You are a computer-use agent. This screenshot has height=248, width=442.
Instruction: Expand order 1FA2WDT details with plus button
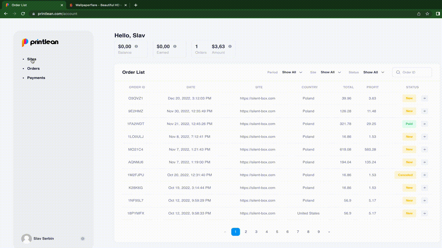[425, 124]
